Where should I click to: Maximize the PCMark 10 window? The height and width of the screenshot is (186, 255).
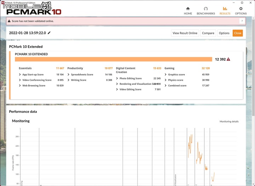pos(242,2)
